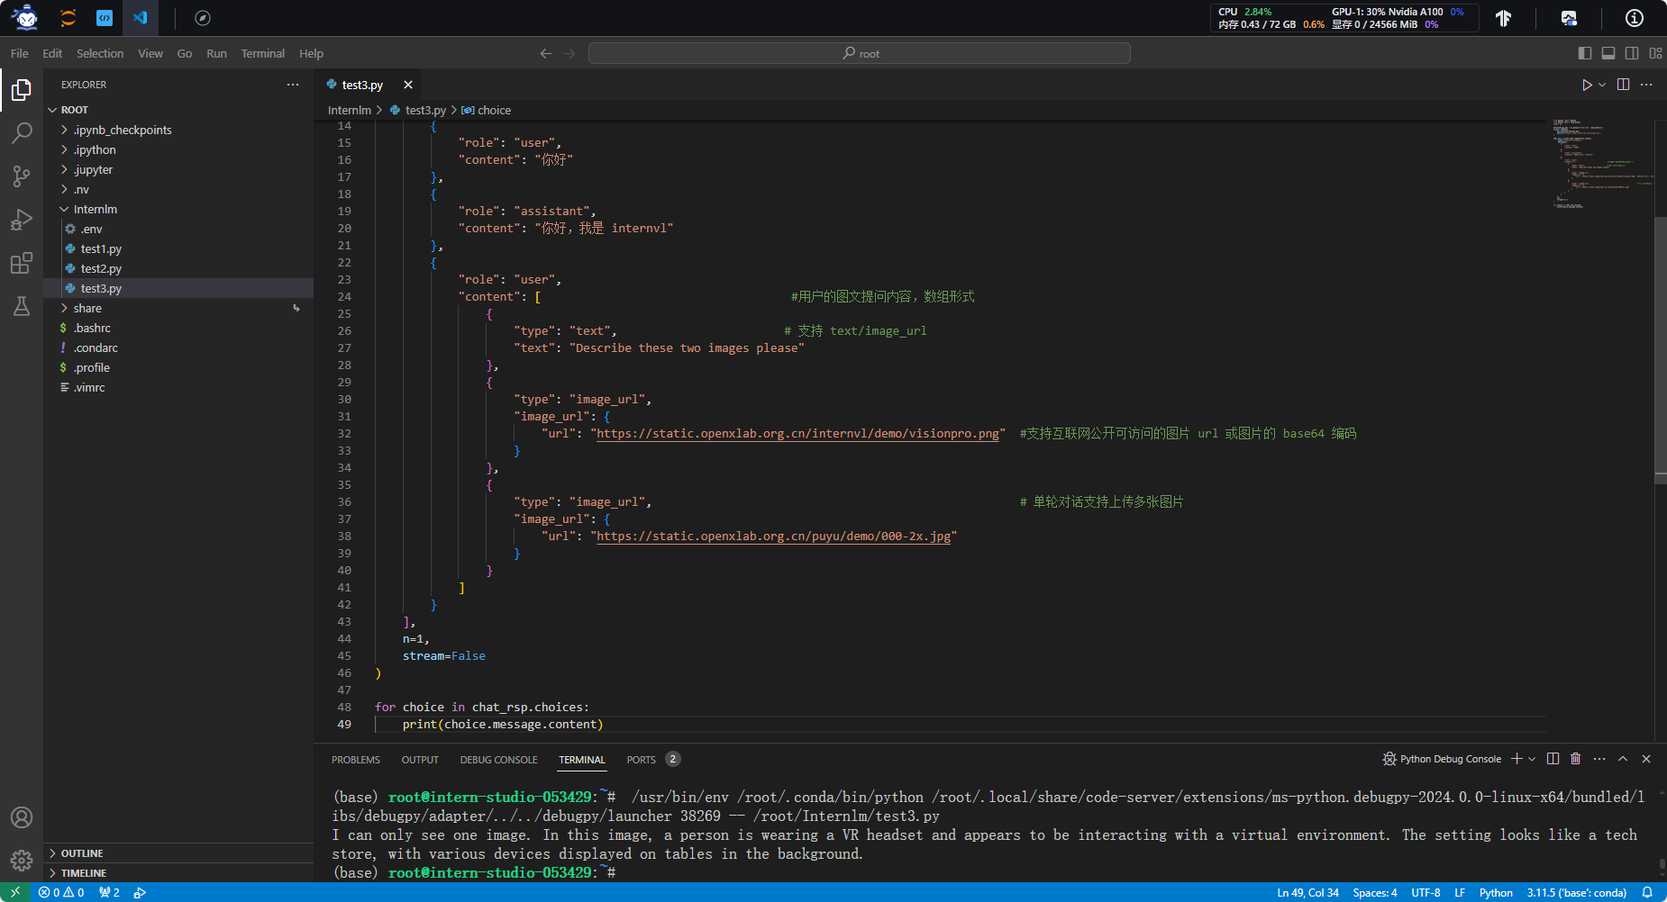The height and width of the screenshot is (902, 1667).
Task: Open the Explorer view in activity bar
Action: [x=22, y=90]
